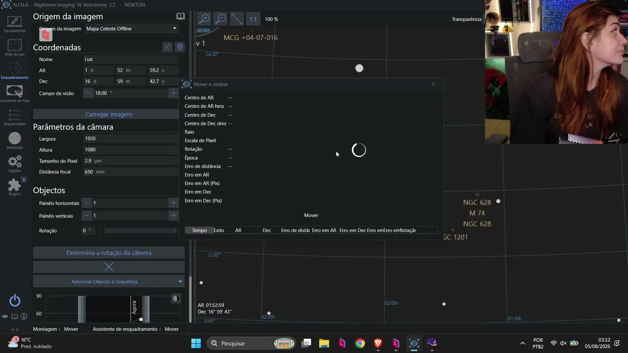
Task: Click the Erro de distância column header
Action: 295,230
